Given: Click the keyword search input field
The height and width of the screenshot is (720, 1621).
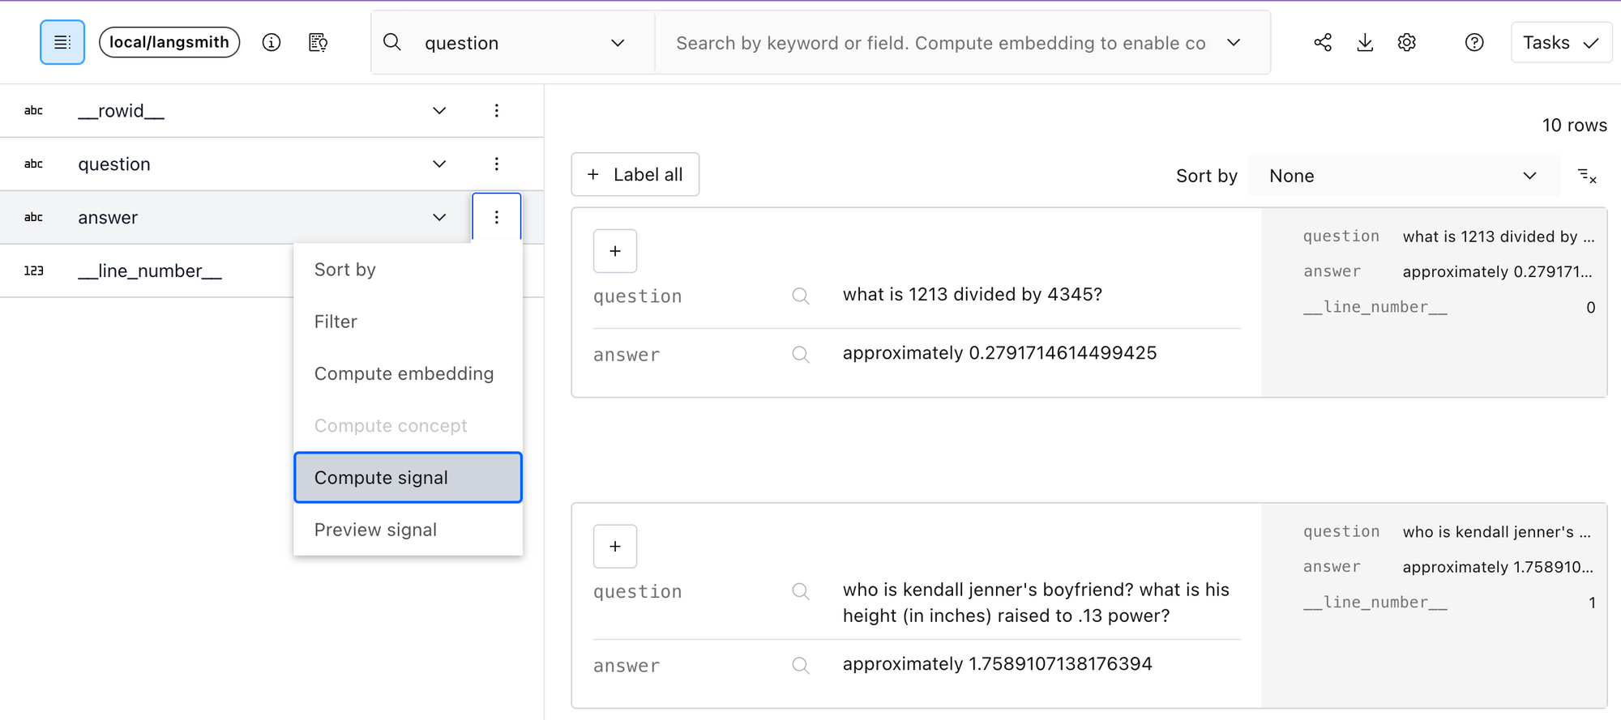Looking at the screenshot, I should (x=940, y=43).
